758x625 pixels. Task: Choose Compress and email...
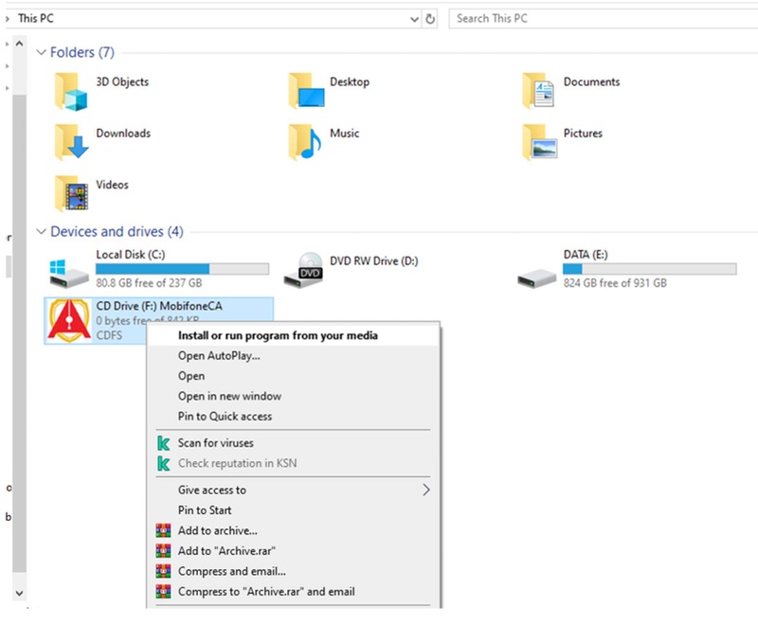coord(294,571)
